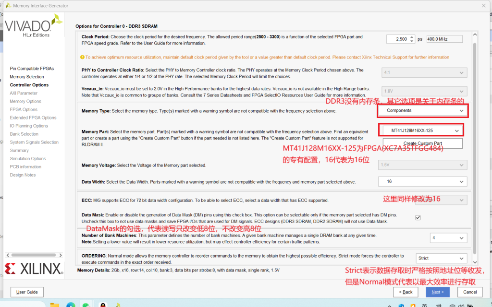Screen dimensions: 492x307
Task: Open the Data Width dropdown
Action: point(422,181)
